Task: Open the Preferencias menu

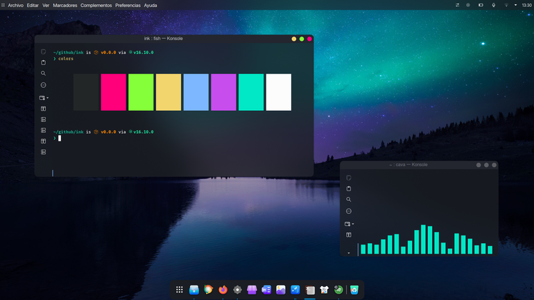Action: tap(128, 6)
